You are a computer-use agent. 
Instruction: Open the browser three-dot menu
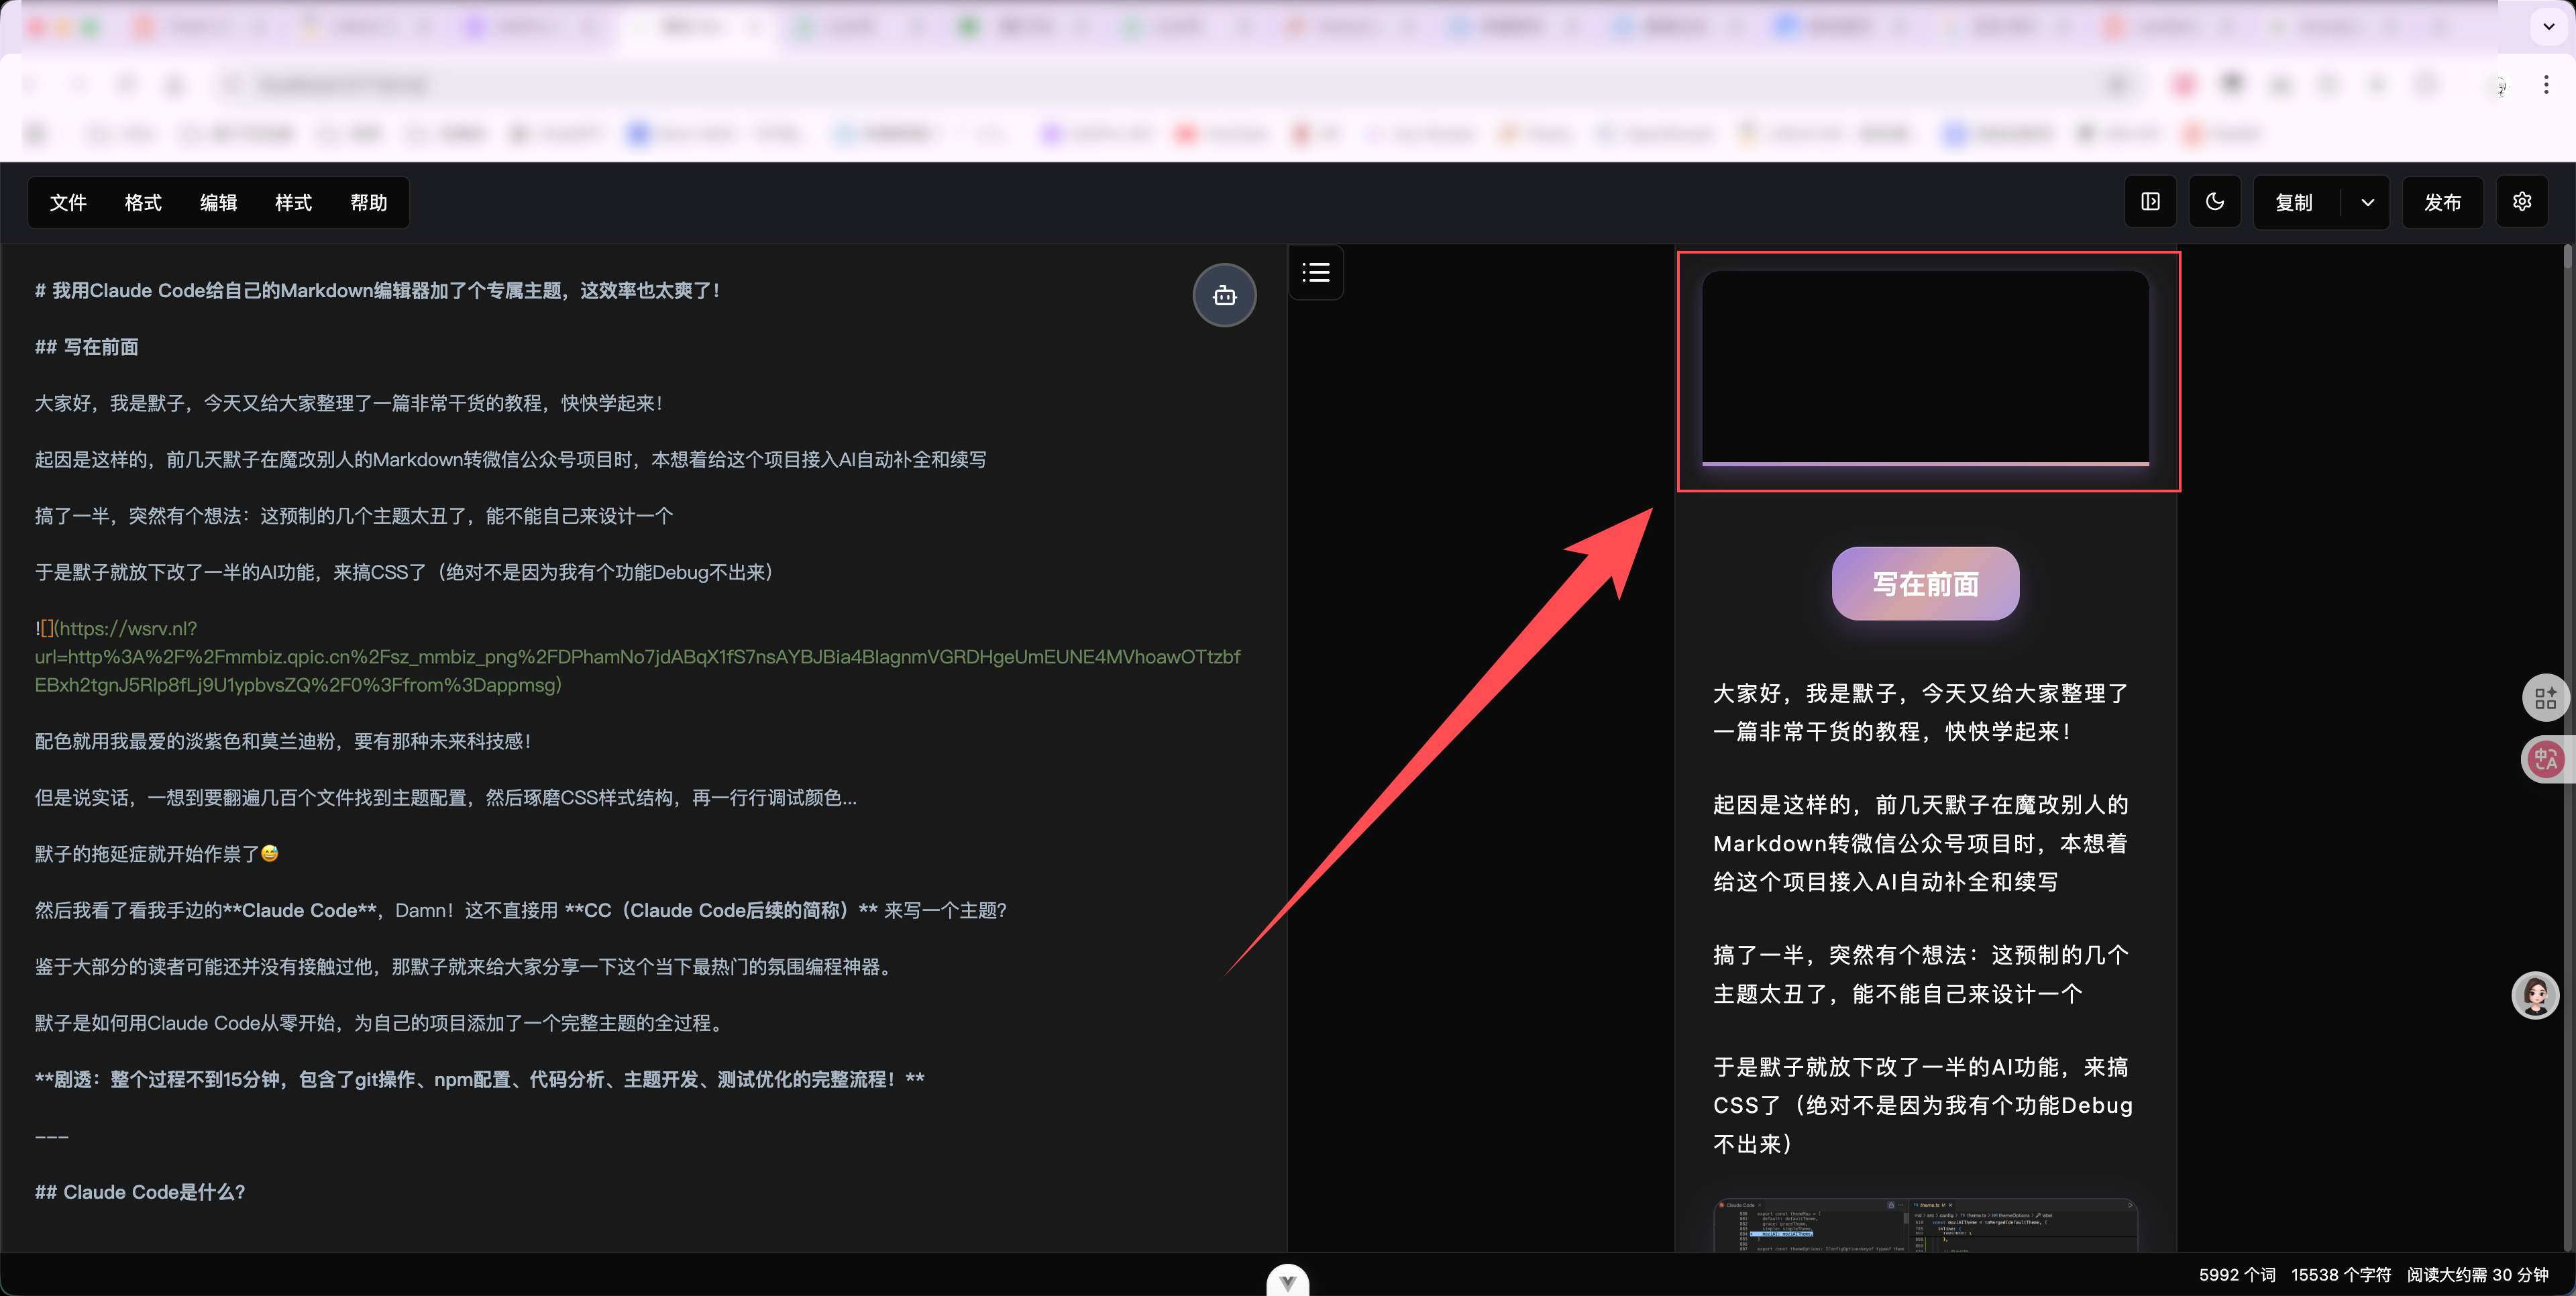[2546, 86]
